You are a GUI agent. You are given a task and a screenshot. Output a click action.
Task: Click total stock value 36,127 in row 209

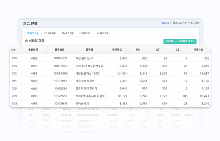(x=123, y=96)
